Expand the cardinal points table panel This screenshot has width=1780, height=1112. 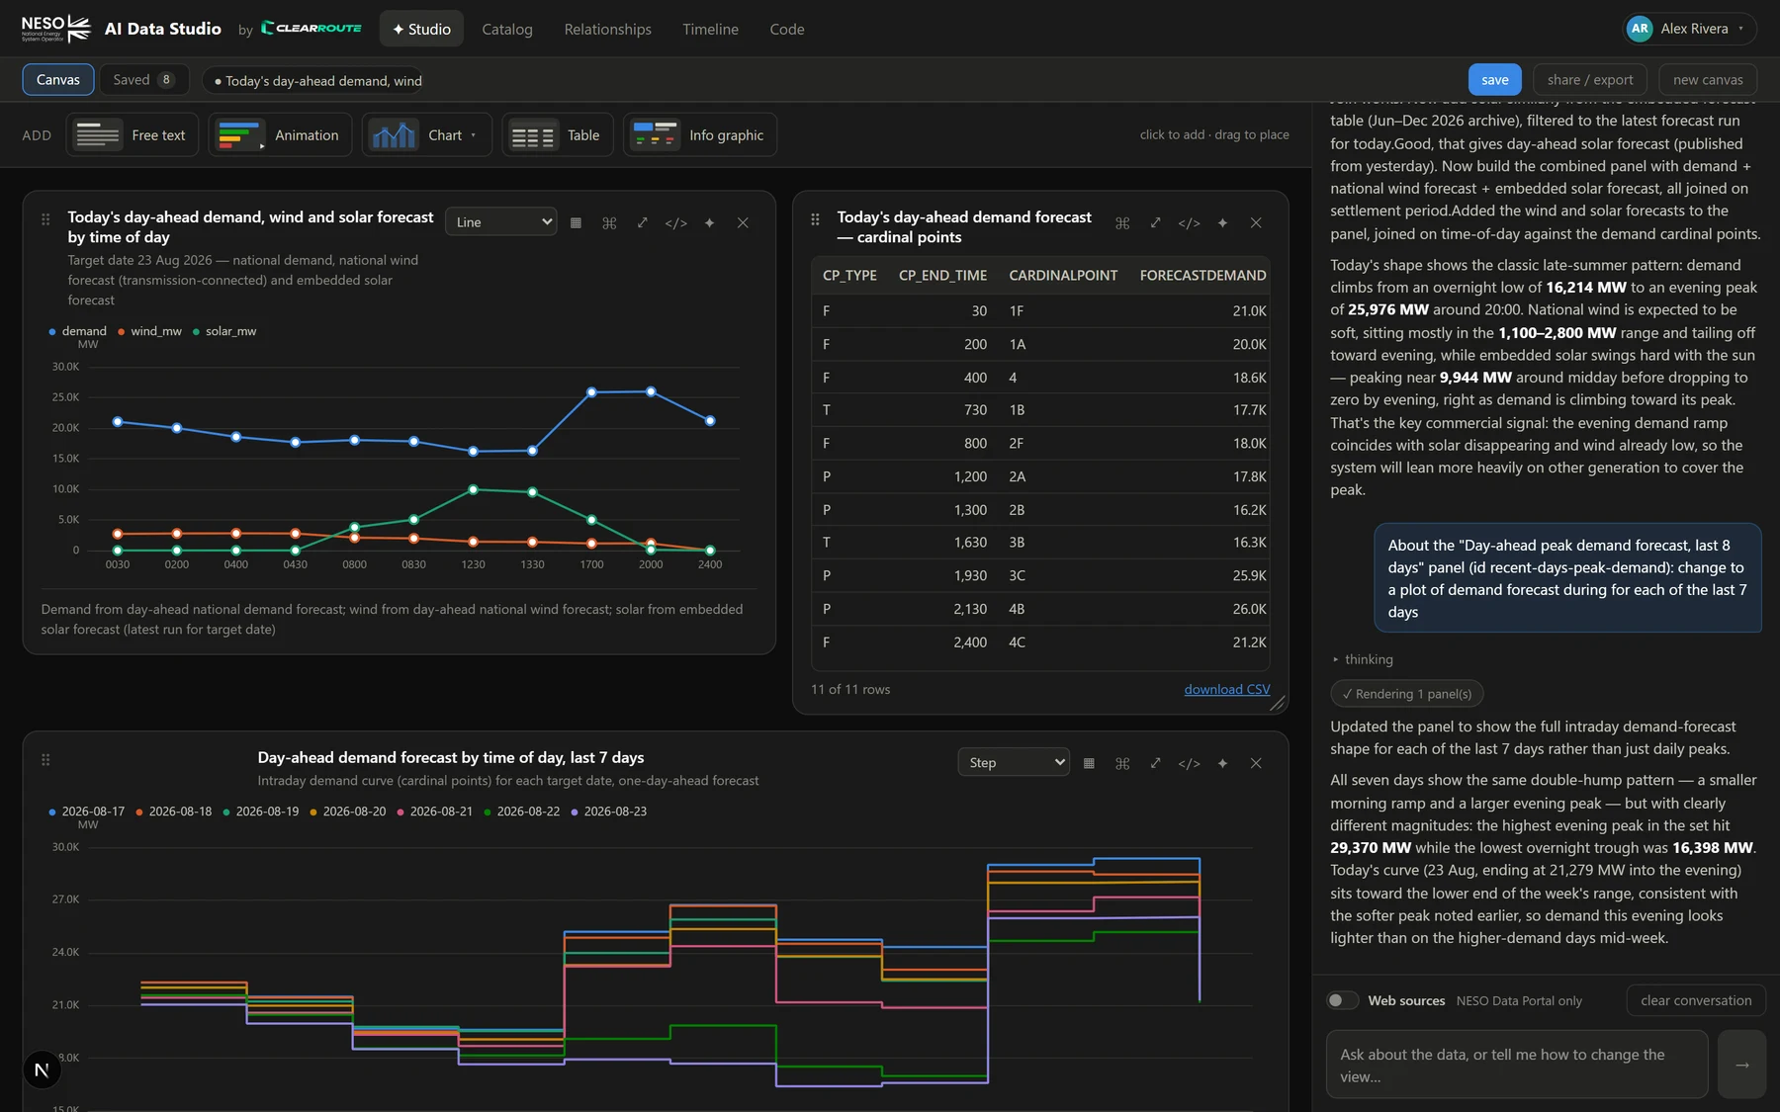click(x=1155, y=222)
